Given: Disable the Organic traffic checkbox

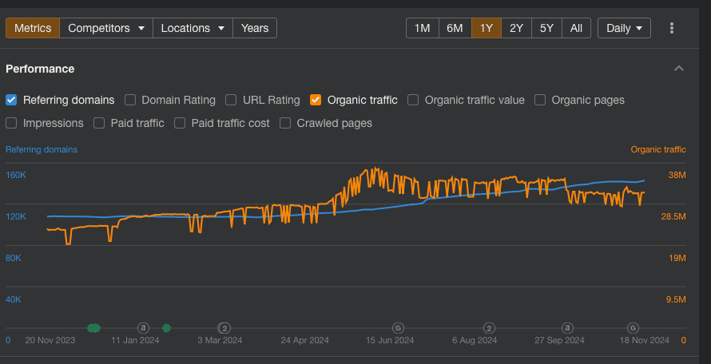Looking at the screenshot, I should pos(316,100).
